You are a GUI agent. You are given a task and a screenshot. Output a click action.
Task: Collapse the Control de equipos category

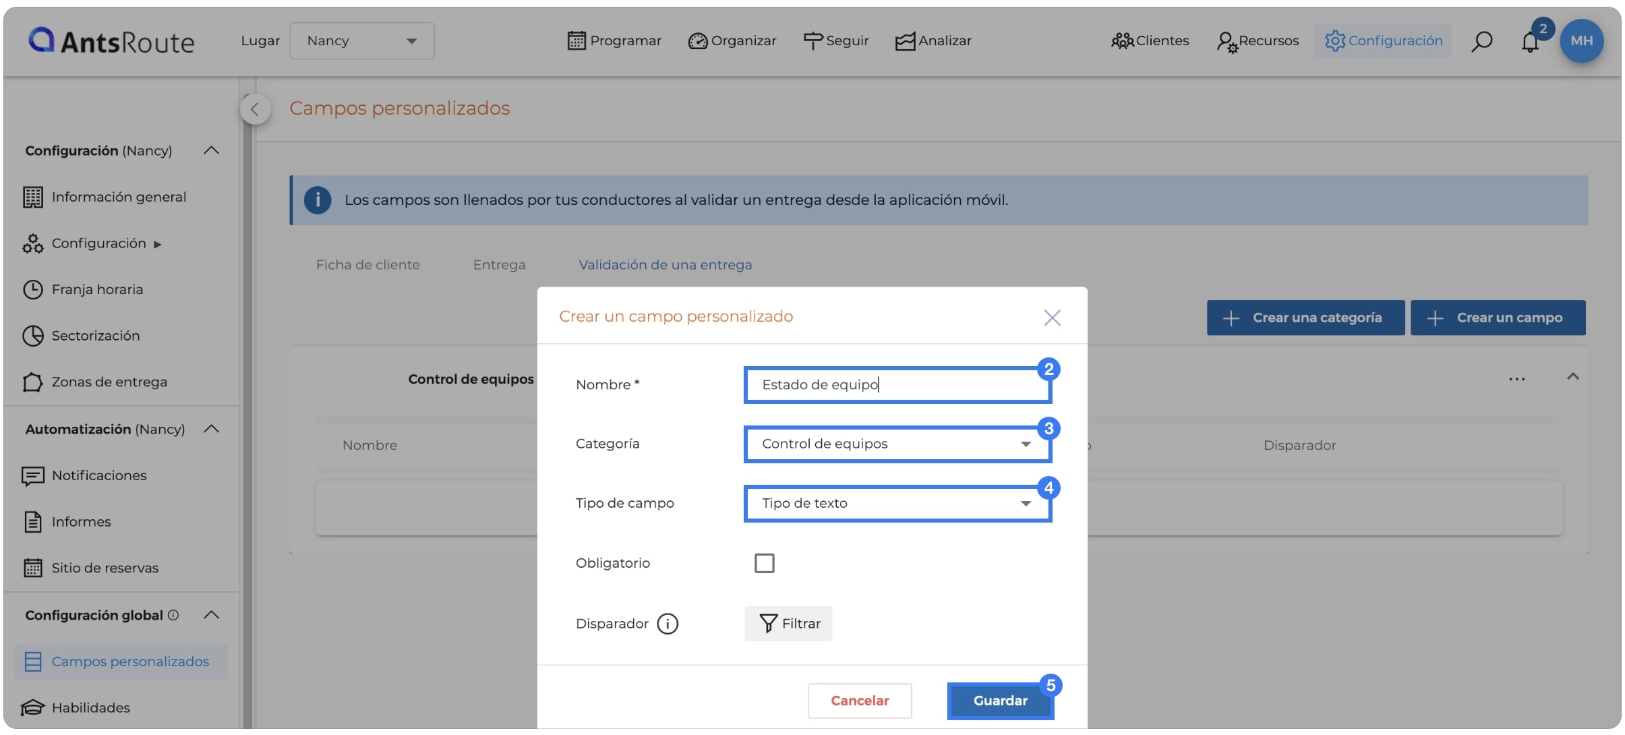(1572, 376)
